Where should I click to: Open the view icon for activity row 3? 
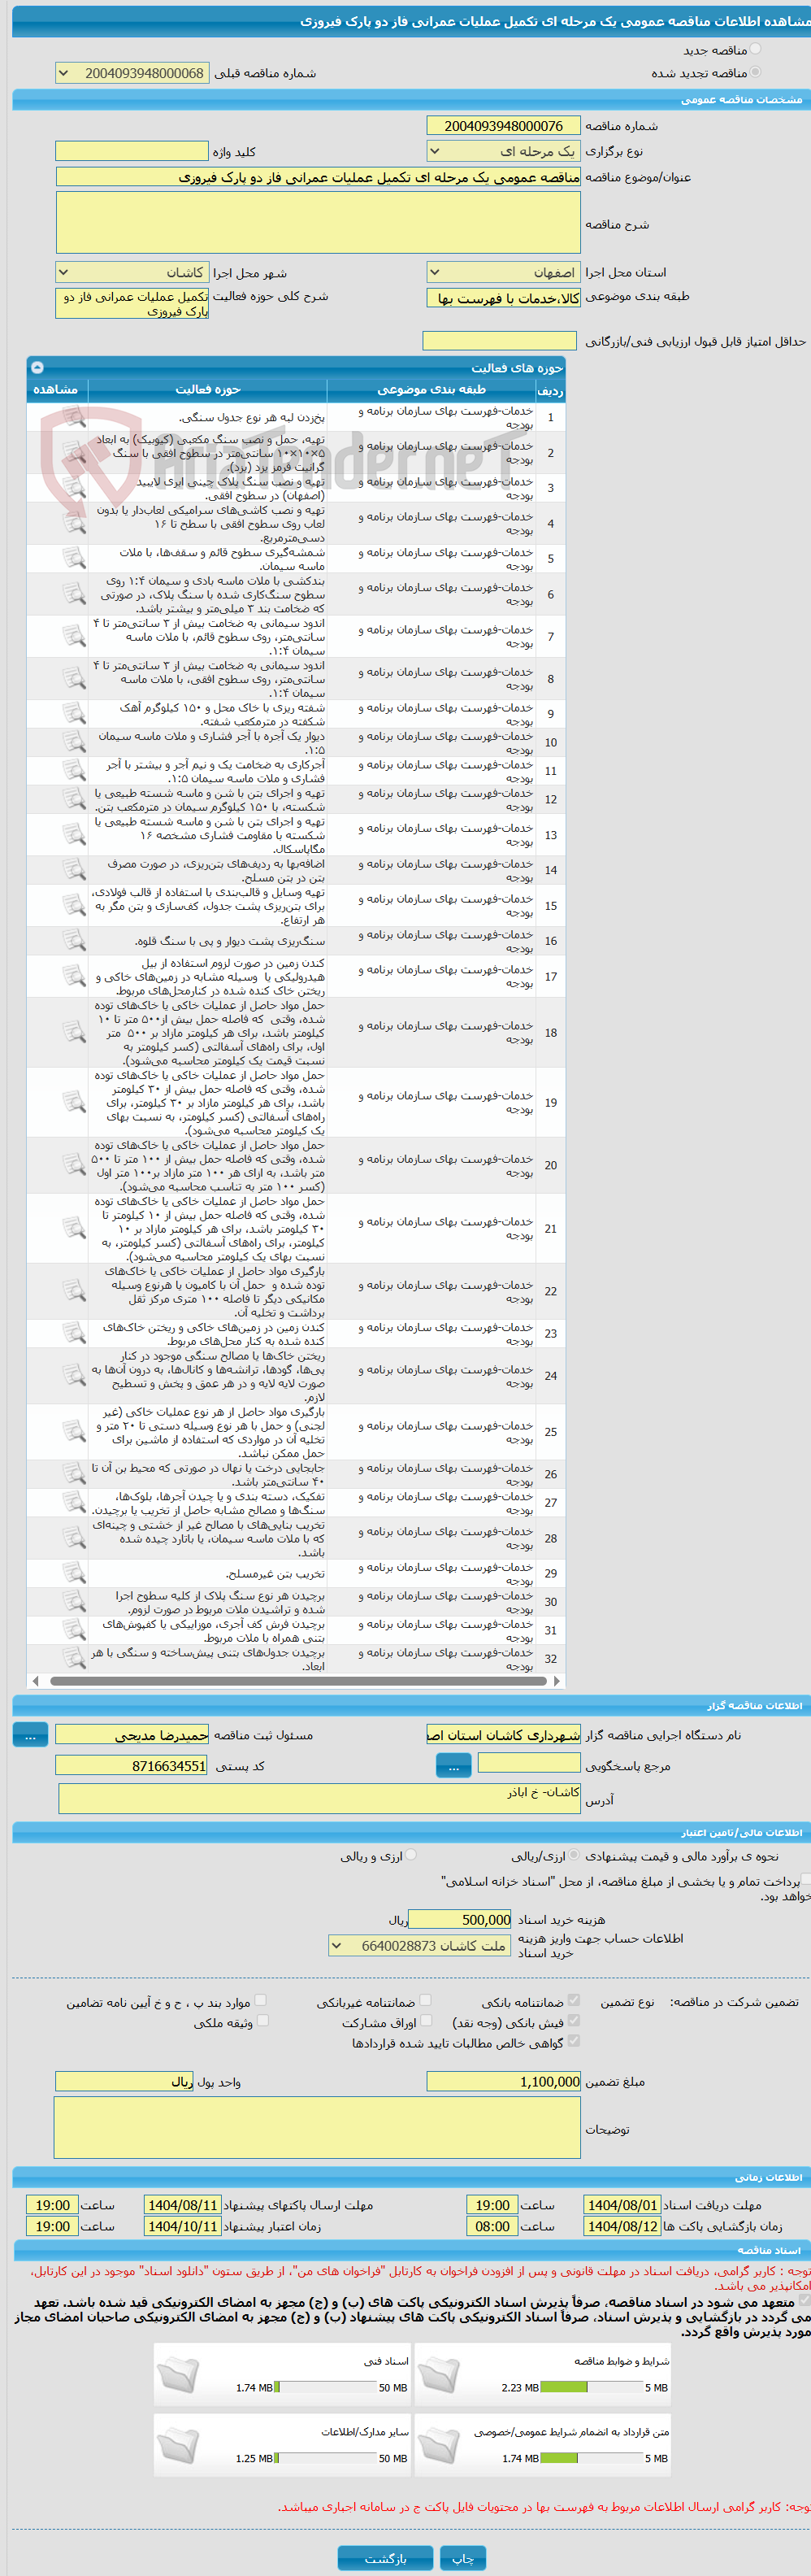(x=73, y=488)
